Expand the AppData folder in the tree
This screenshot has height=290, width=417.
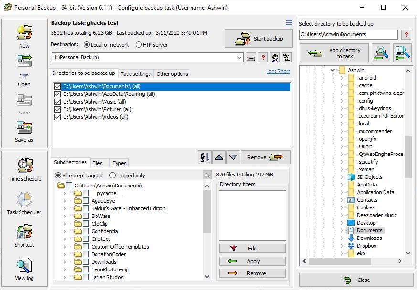coord(342,185)
